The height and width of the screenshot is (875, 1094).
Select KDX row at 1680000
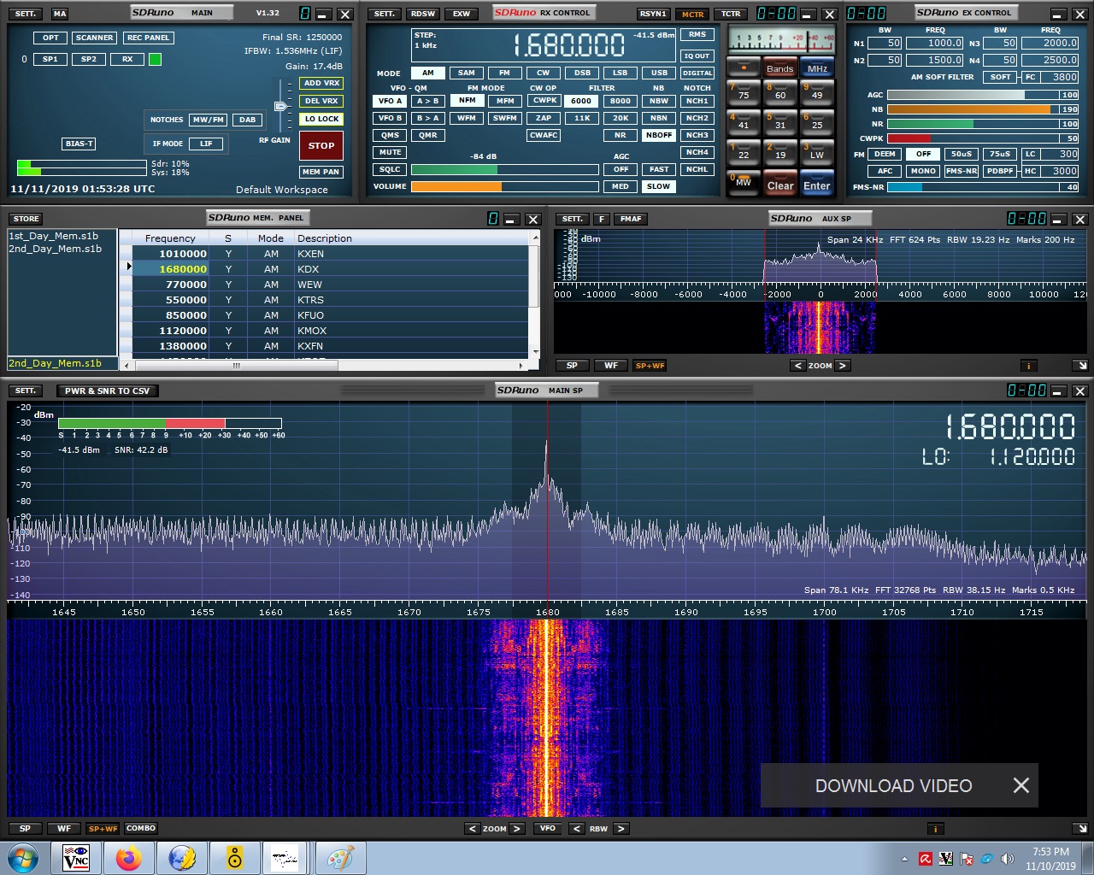[330, 269]
